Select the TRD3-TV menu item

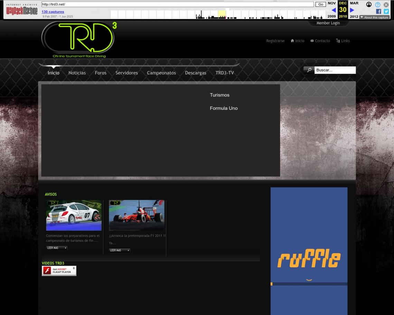point(225,73)
